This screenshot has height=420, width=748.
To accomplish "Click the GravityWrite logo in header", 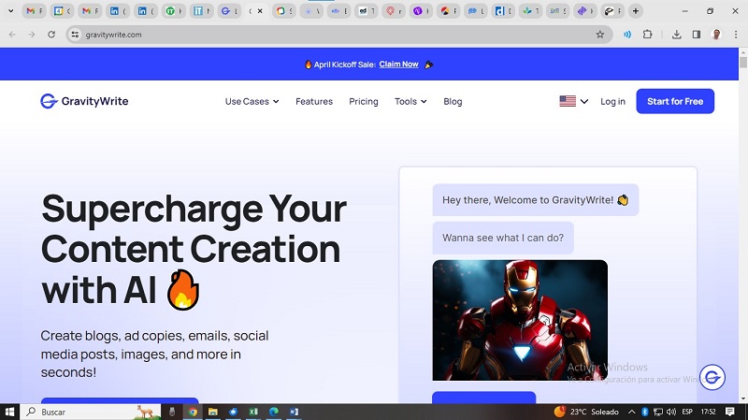I will tap(84, 101).
